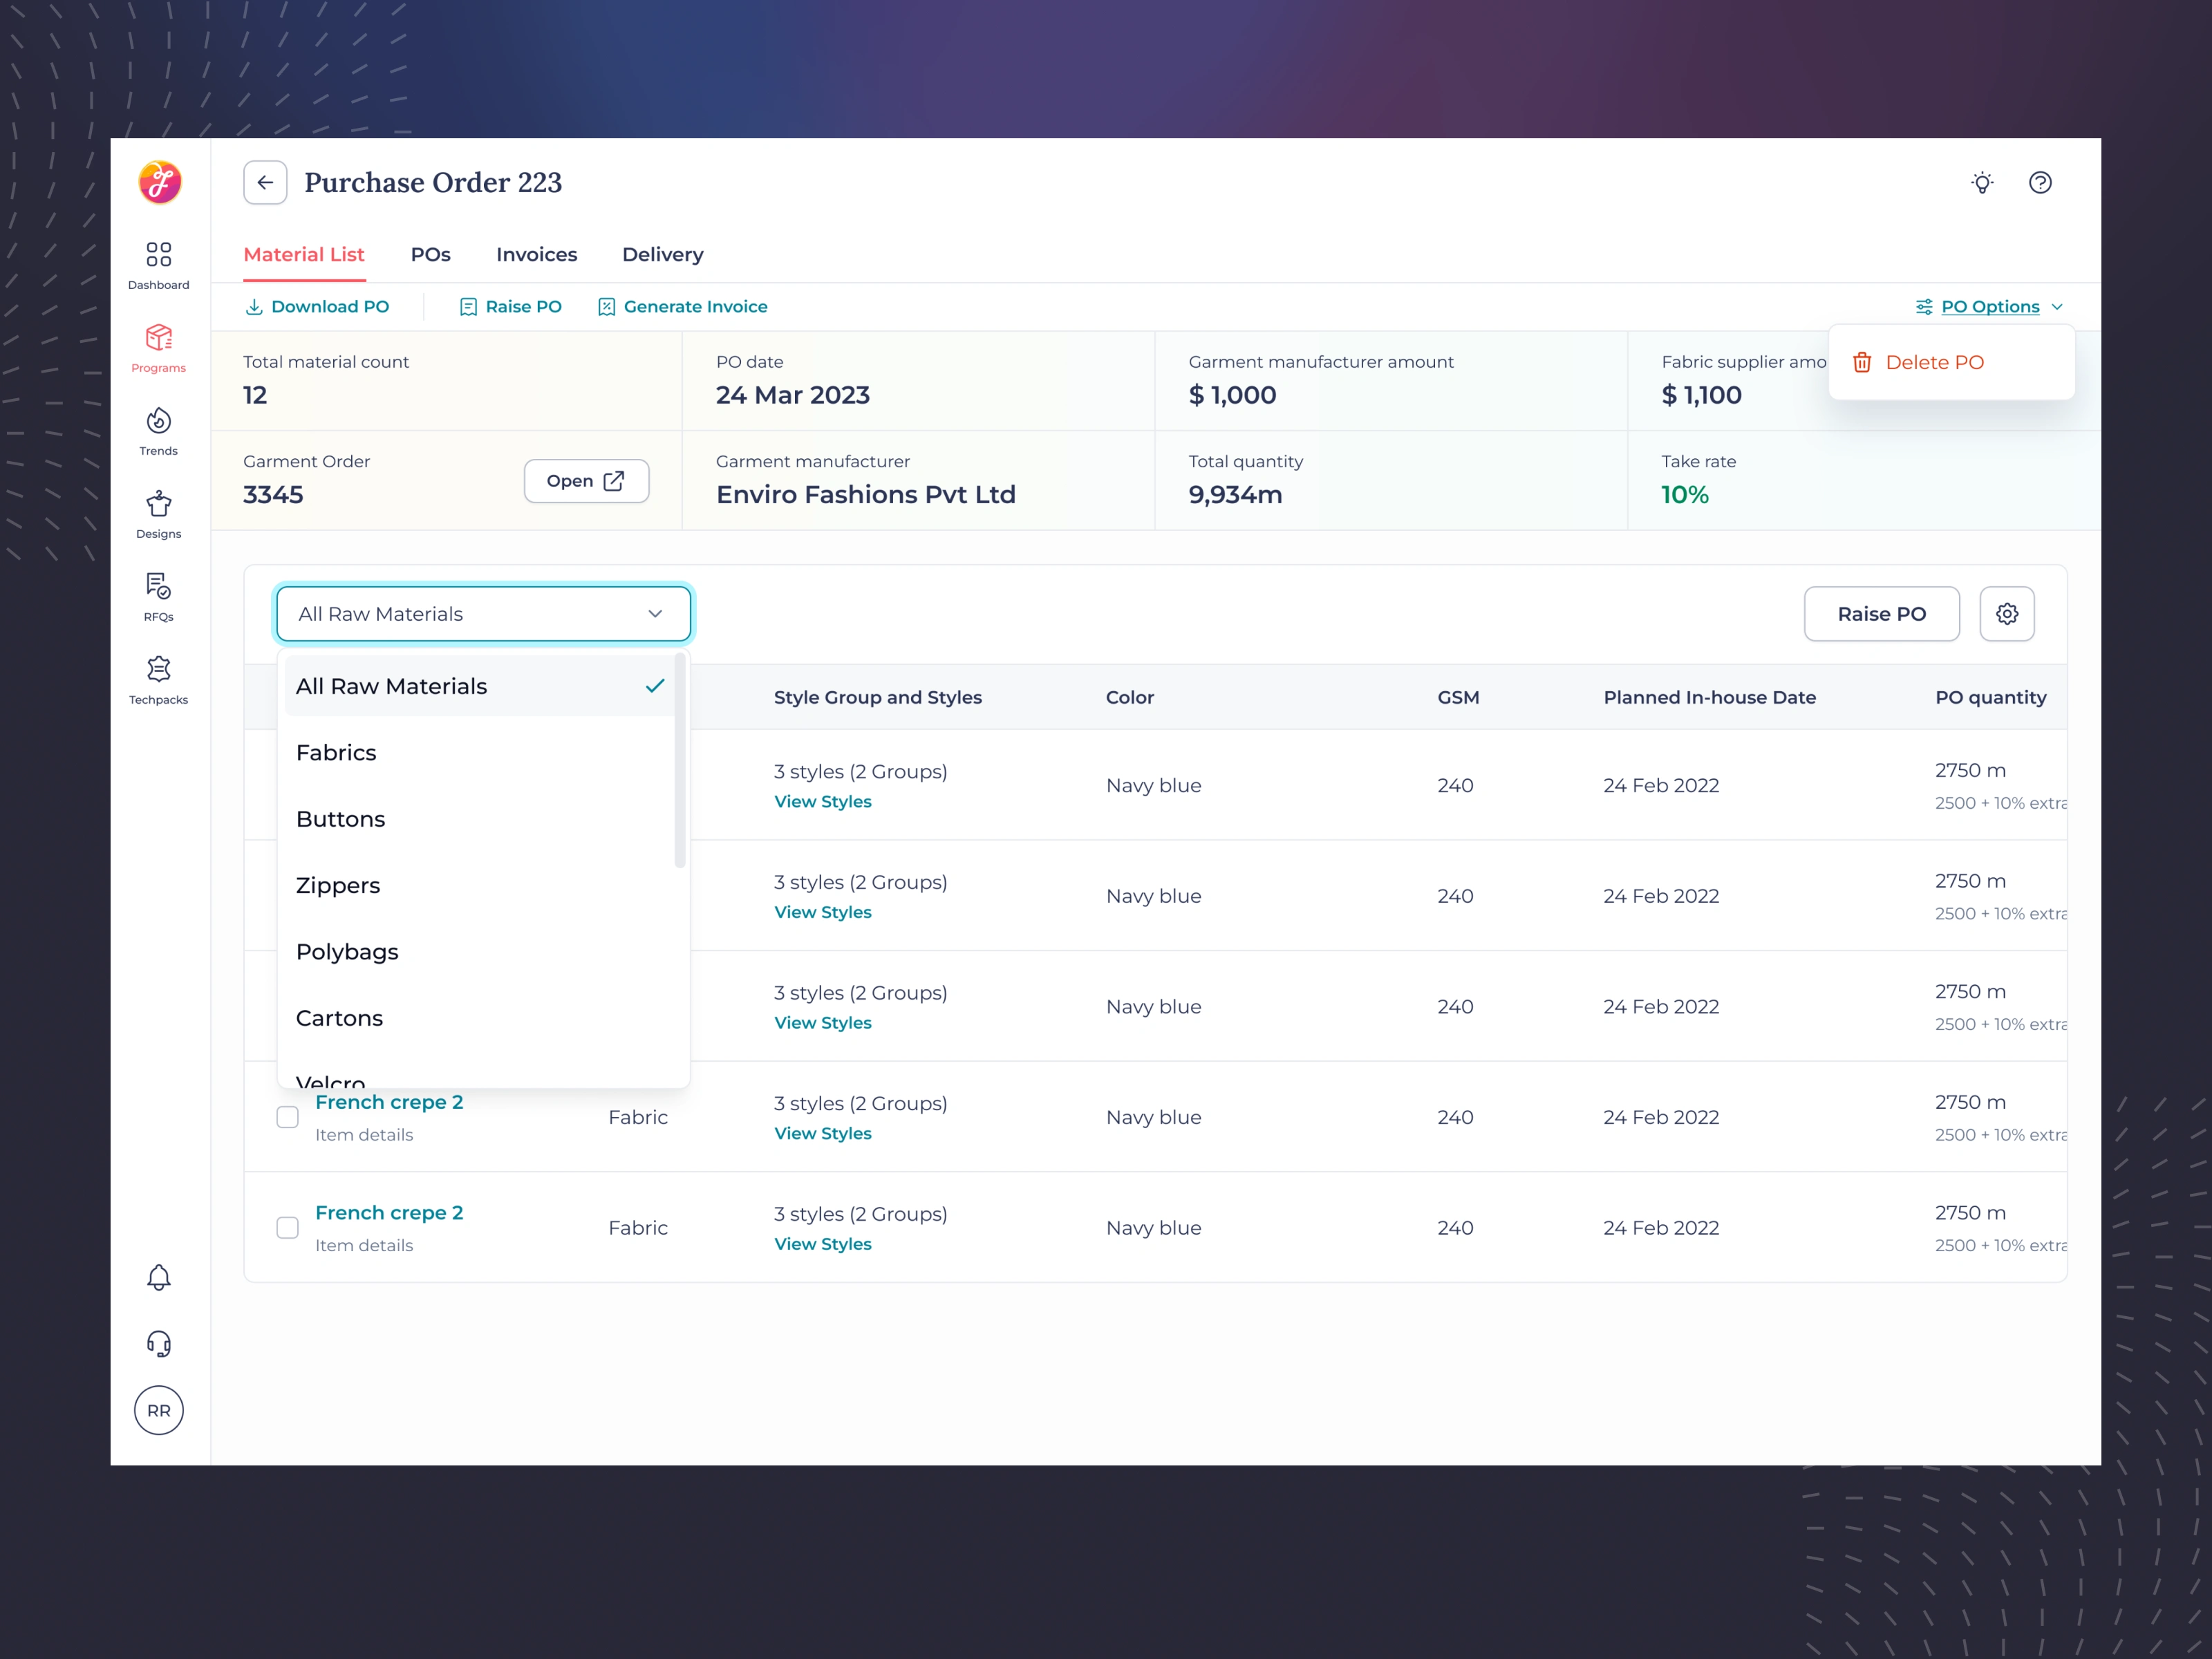
Task: Click the lightbulb tips icon
Action: click(x=1982, y=183)
